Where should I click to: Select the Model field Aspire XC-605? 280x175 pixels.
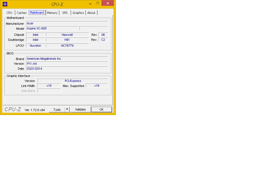click(52, 28)
